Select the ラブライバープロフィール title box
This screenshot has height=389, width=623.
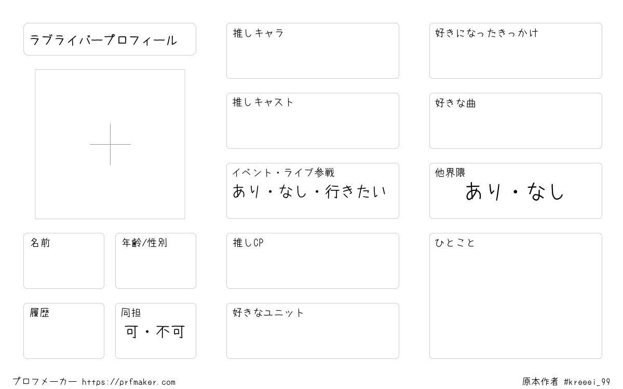[x=110, y=39]
